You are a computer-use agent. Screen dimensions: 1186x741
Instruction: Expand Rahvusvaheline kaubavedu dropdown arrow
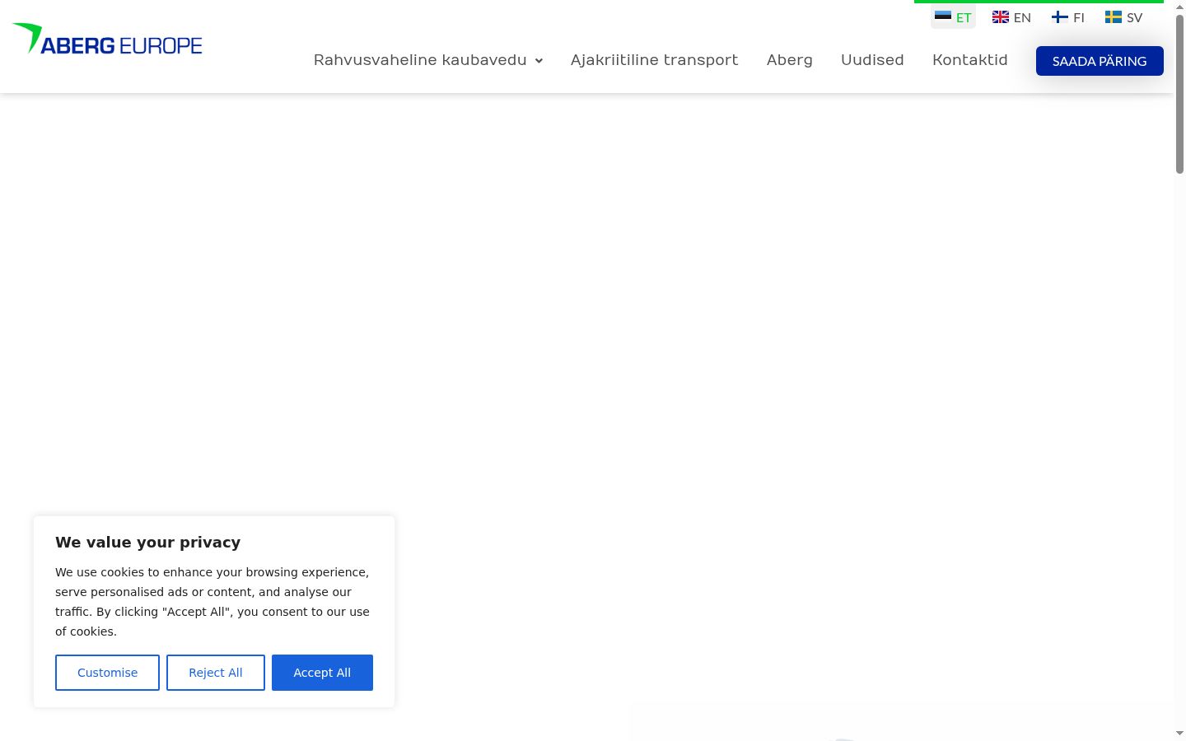(539, 61)
